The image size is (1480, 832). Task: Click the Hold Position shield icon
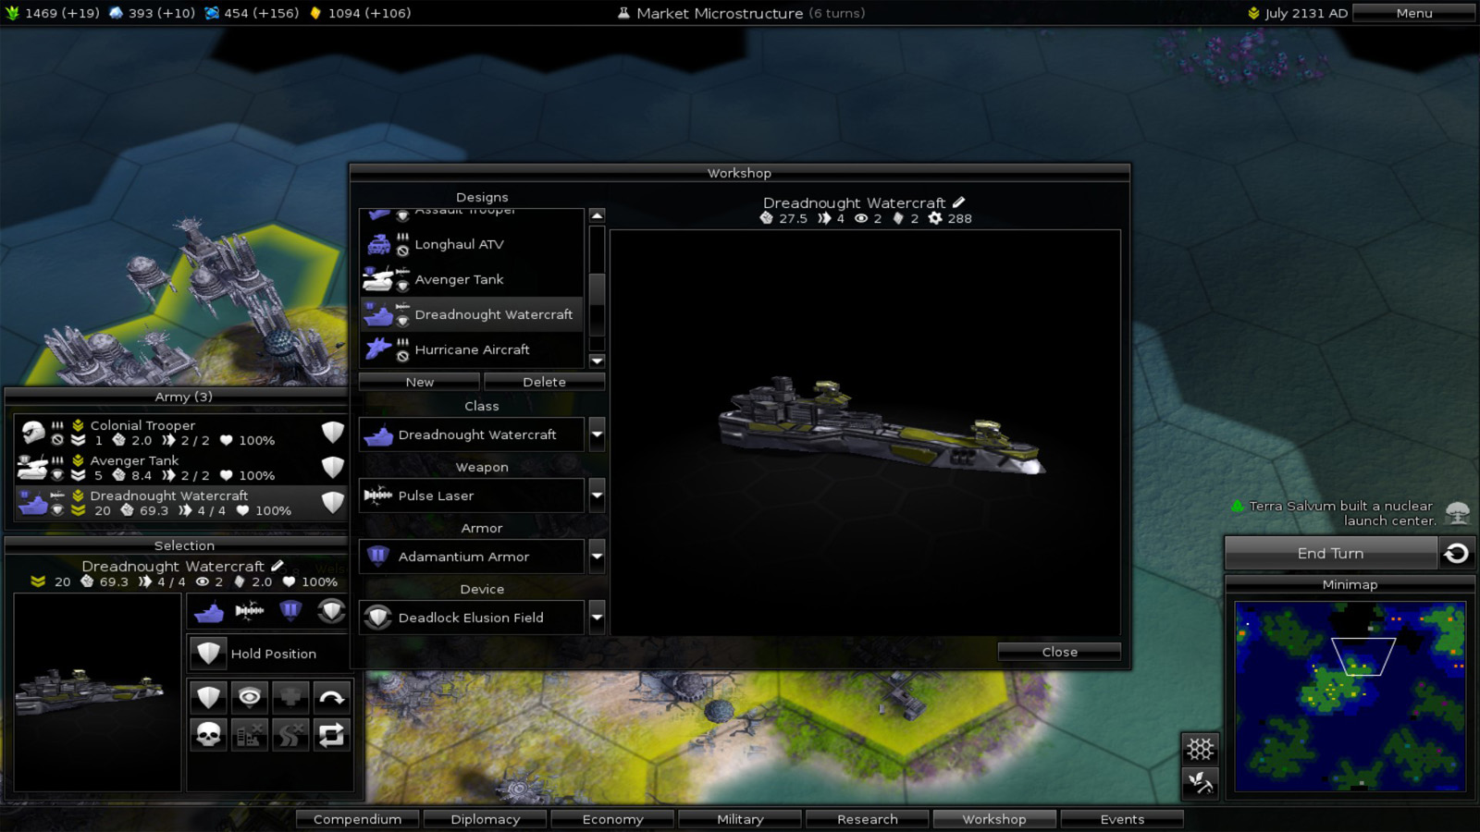pyautogui.click(x=208, y=654)
